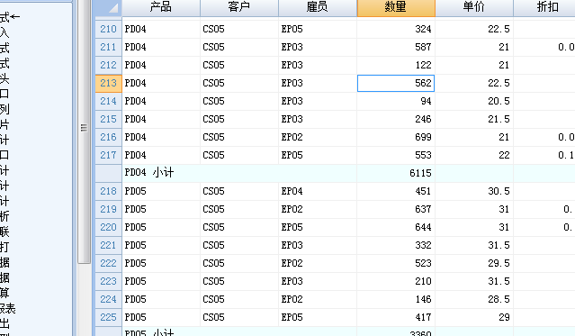Click quantity cell 332 in row 221
The image size is (575, 336).
point(396,245)
